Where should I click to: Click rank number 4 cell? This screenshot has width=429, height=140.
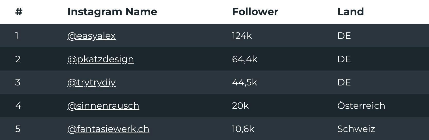tap(18, 106)
